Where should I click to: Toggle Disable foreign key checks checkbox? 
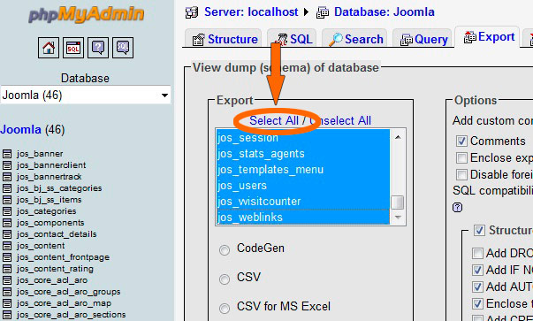(x=461, y=175)
